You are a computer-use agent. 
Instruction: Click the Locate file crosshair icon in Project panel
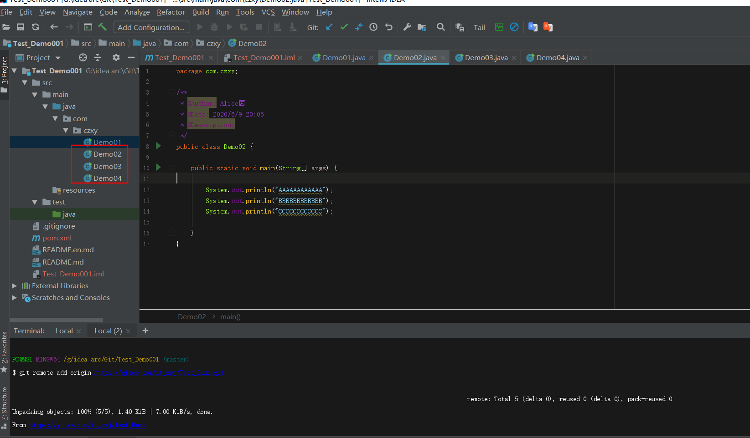[x=83, y=57]
